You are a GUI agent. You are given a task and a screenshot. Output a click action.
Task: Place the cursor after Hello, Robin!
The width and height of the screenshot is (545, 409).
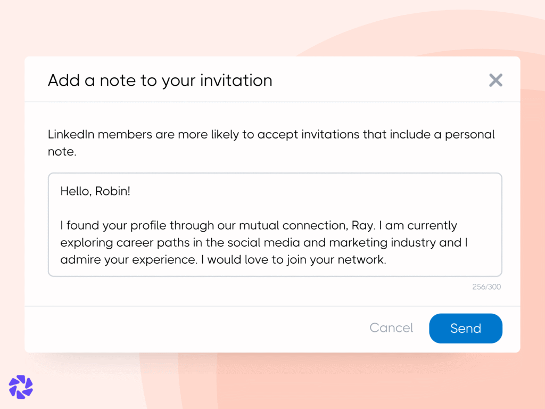point(131,191)
